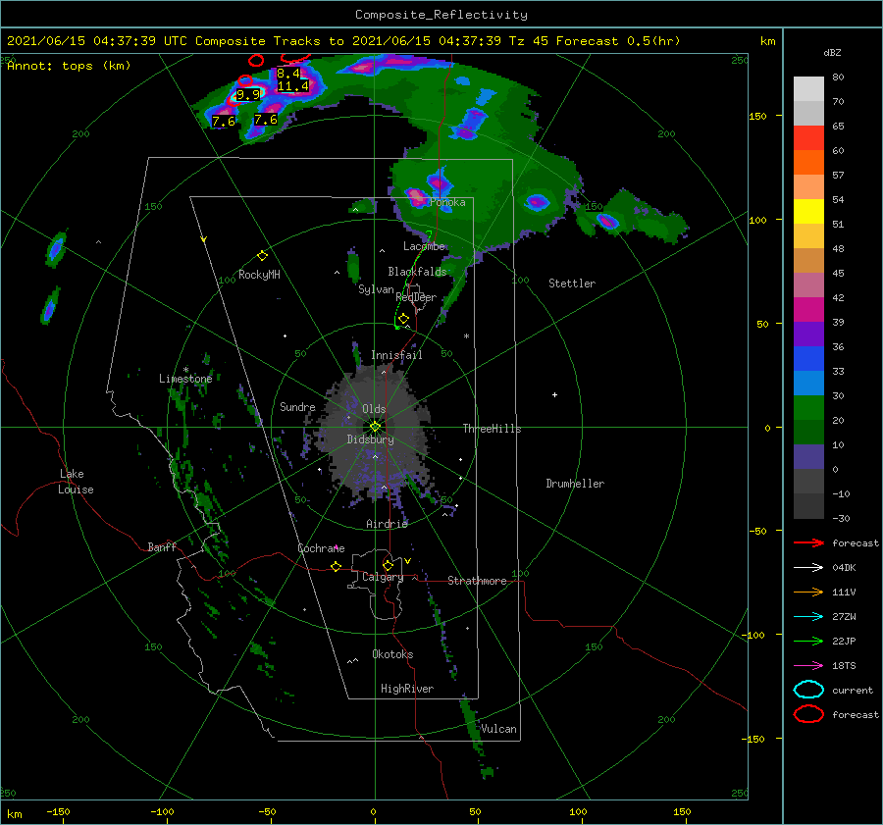The image size is (883, 825).
Task: Select the 9.9 storm tops label
Action: (248, 94)
